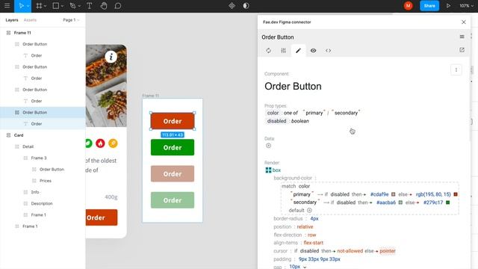Open the sliders settings tab icon

pyautogui.click(x=283, y=51)
